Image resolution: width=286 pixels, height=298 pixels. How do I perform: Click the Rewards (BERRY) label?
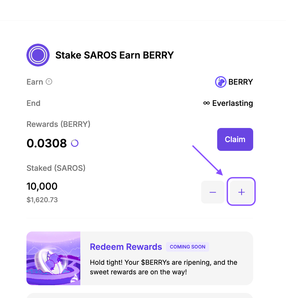click(58, 124)
